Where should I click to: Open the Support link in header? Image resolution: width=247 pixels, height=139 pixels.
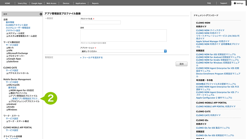(224, 3)
